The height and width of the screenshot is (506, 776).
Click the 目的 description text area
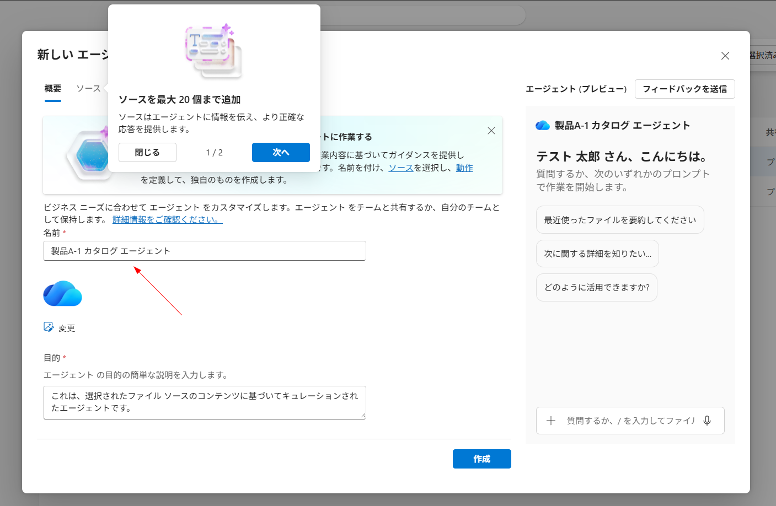204,402
